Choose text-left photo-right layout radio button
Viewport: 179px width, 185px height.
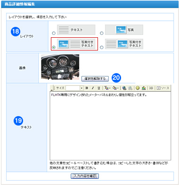pyautogui.click(x=102, y=47)
